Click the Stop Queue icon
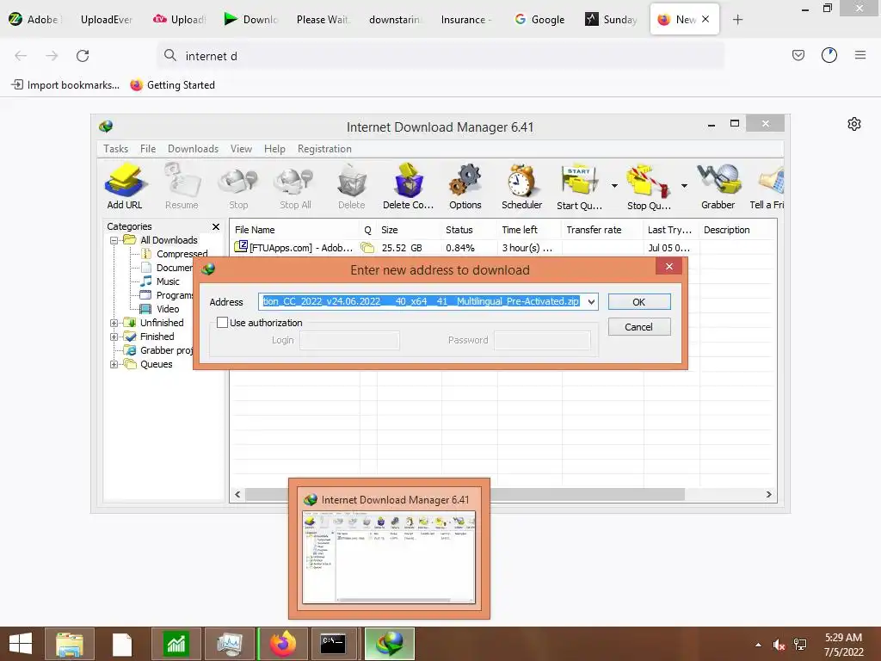881x661 pixels. 649,187
